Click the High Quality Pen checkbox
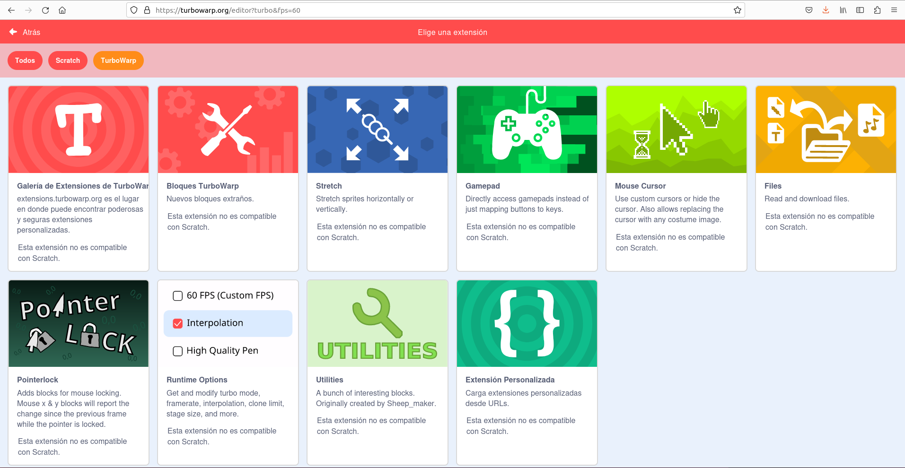 click(178, 351)
